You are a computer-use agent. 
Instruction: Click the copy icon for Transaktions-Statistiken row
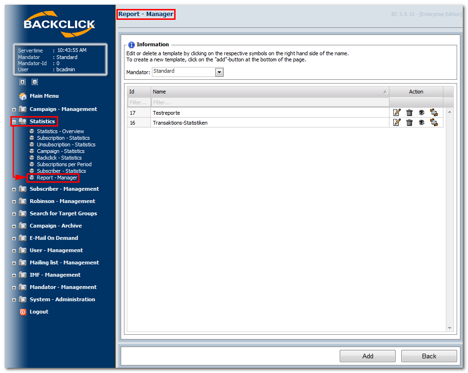point(433,122)
